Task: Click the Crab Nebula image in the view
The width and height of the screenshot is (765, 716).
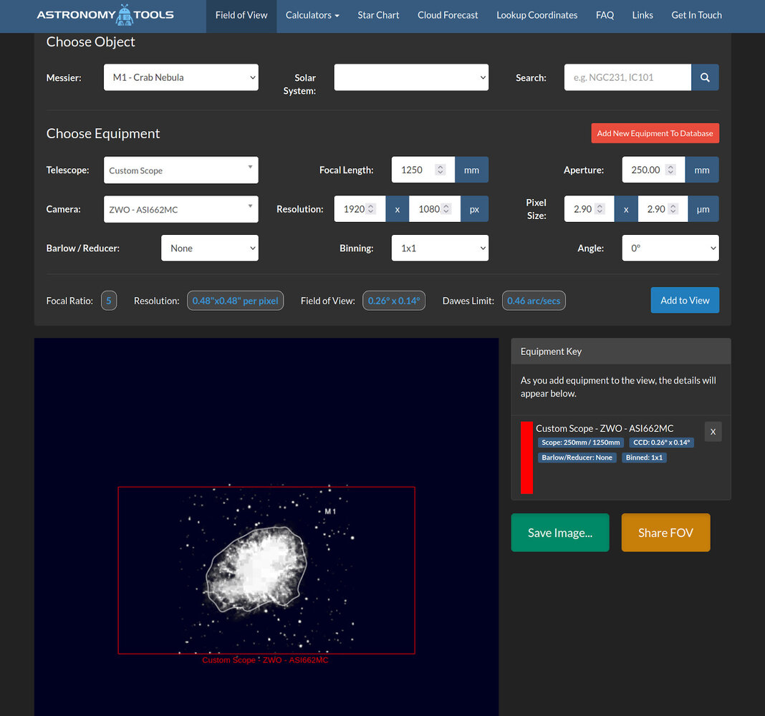Action: pyautogui.click(x=256, y=569)
